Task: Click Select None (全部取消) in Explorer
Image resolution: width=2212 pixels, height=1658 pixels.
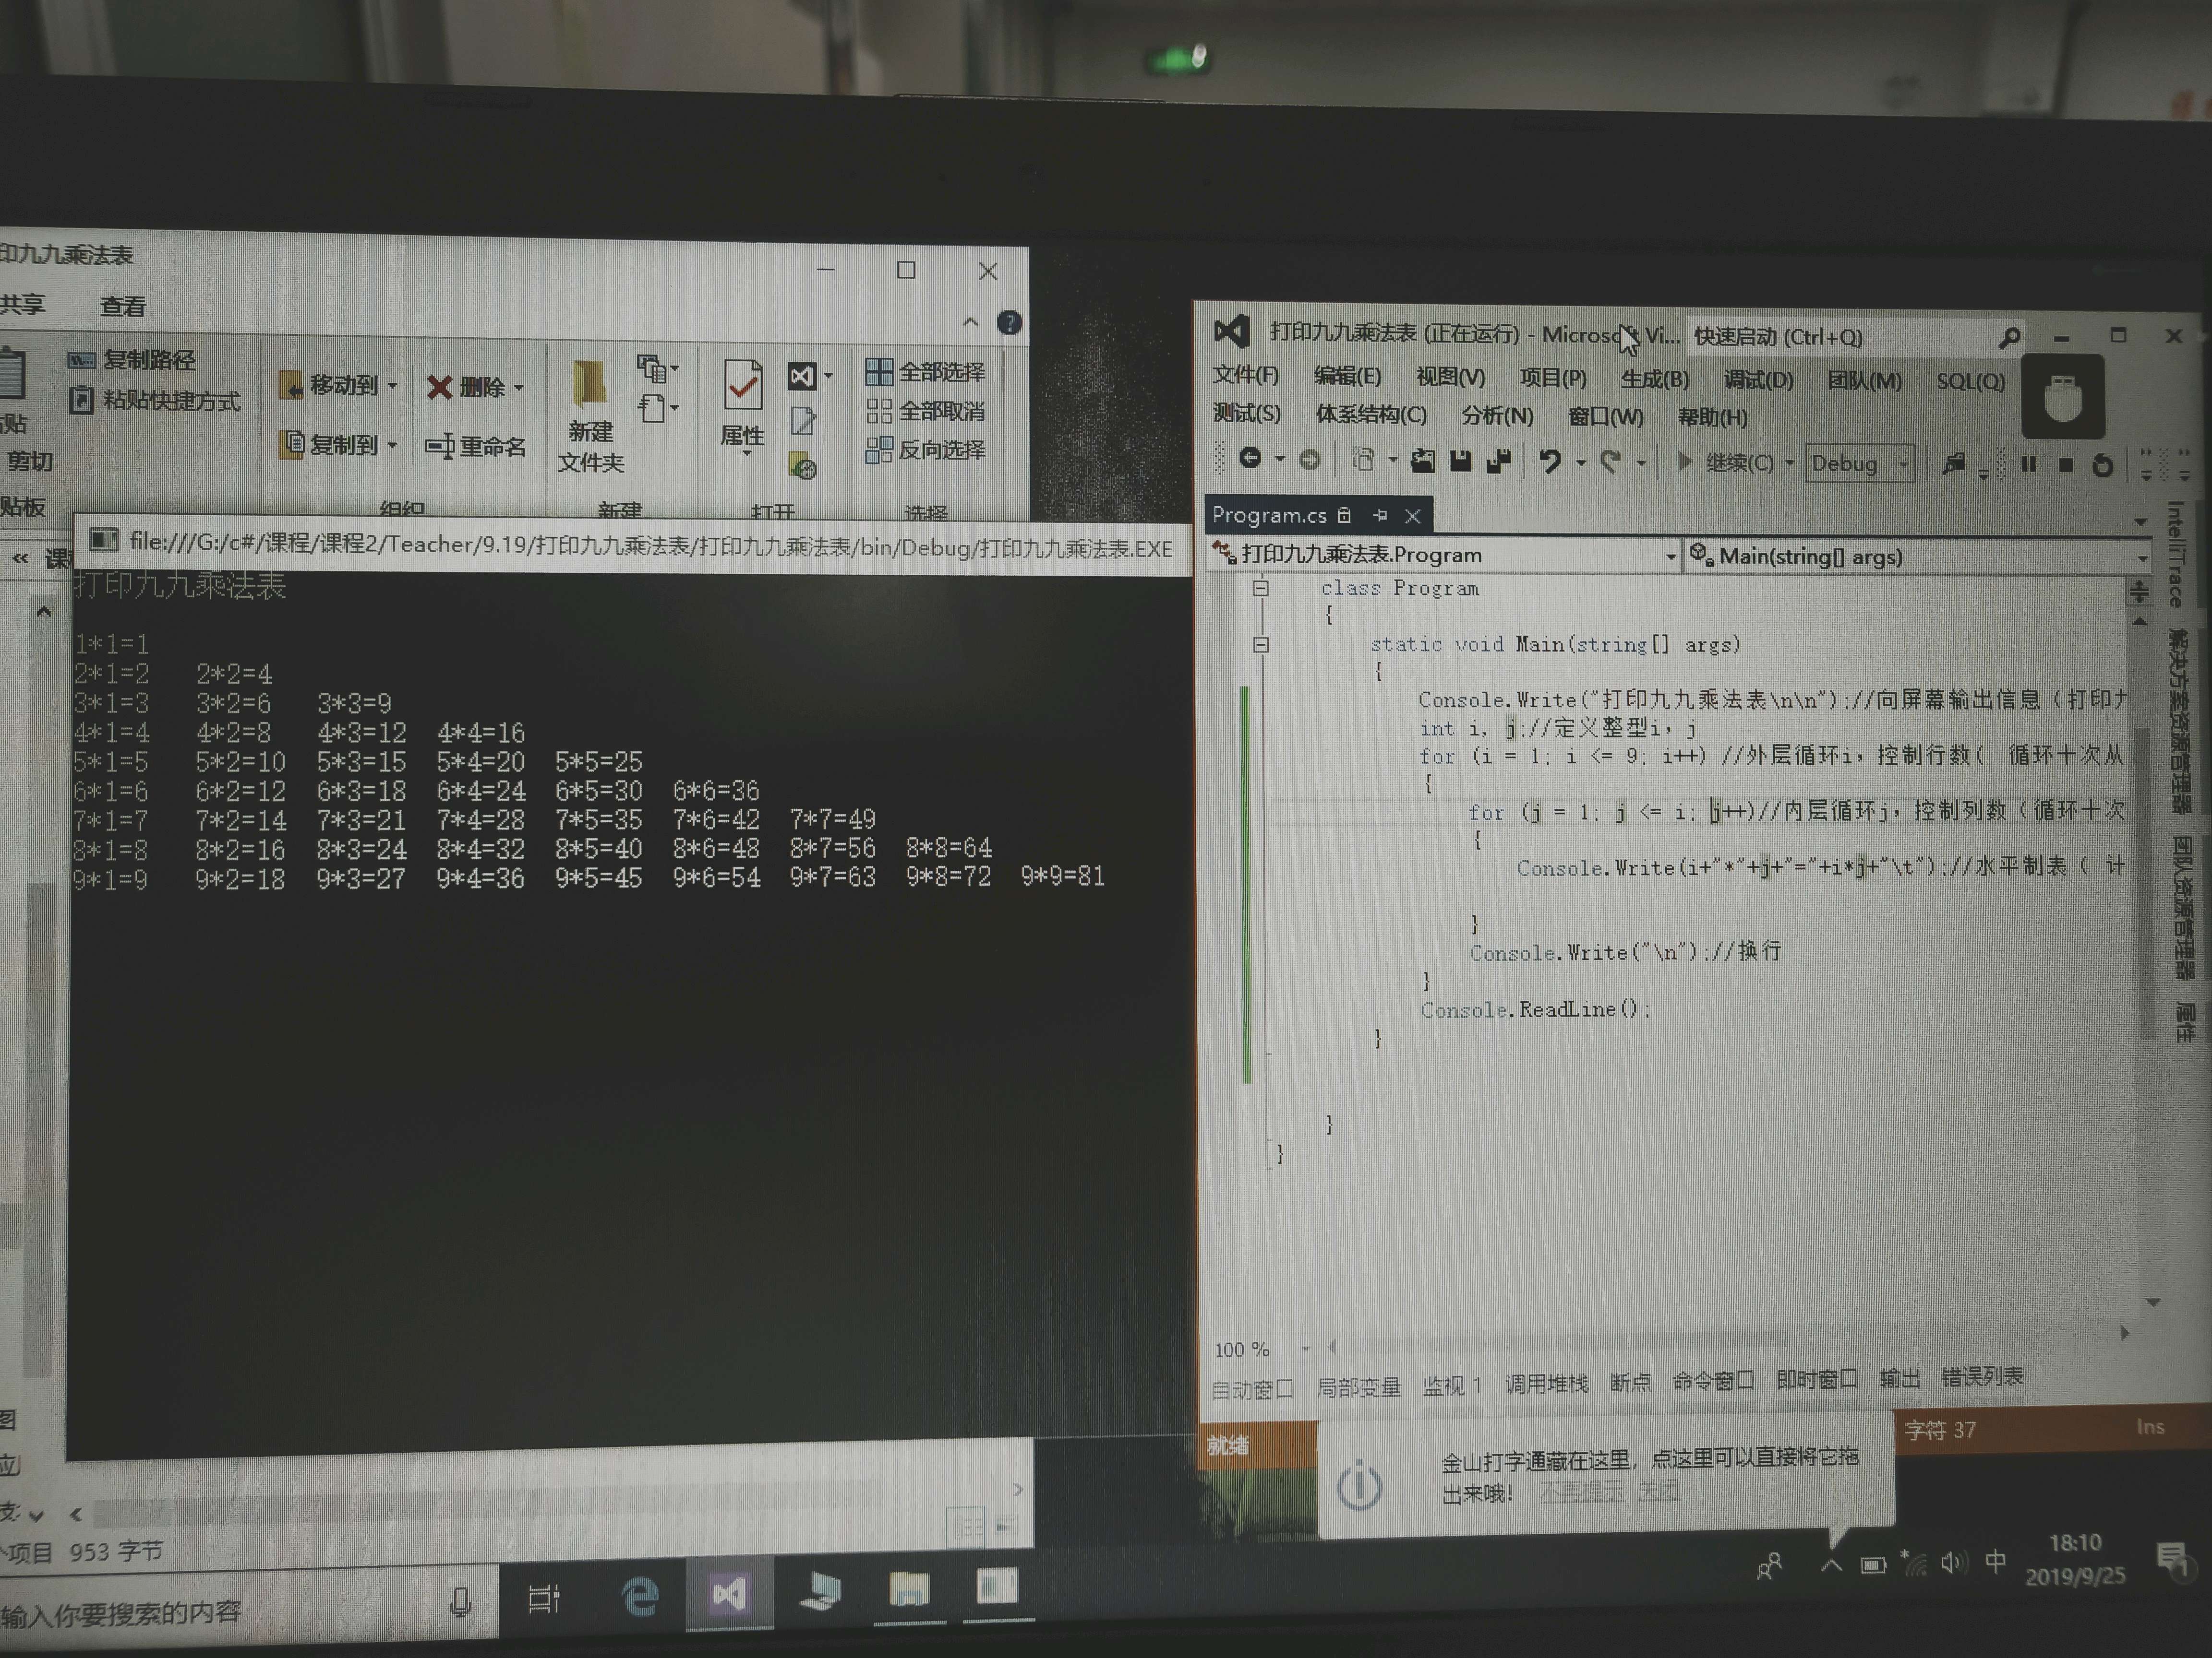Action: click(x=925, y=411)
